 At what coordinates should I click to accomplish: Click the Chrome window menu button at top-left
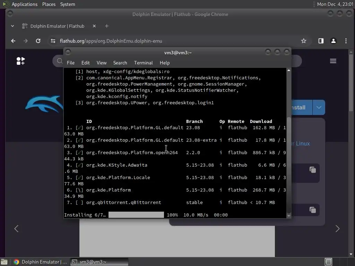pyautogui.click(x=10, y=14)
